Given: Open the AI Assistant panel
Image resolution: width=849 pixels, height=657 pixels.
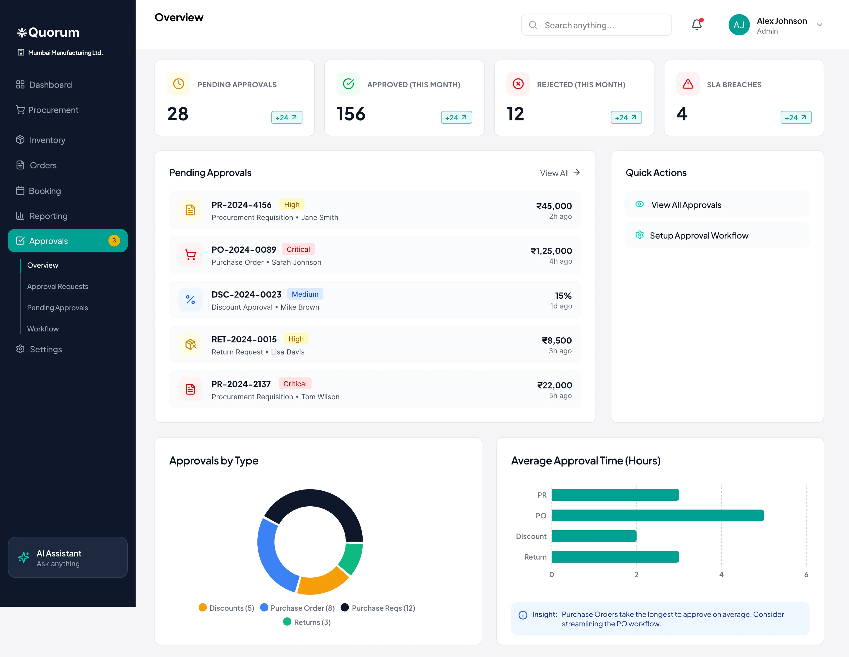Looking at the screenshot, I should click(x=68, y=558).
